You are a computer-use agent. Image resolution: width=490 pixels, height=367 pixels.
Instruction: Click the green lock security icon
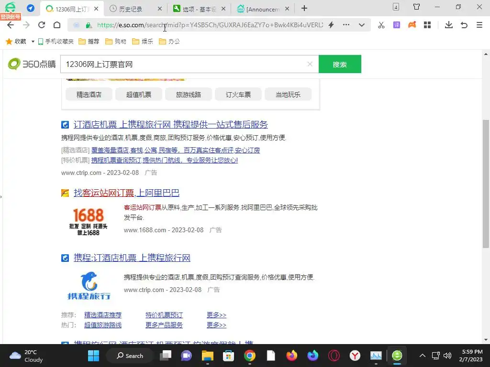tap(89, 25)
